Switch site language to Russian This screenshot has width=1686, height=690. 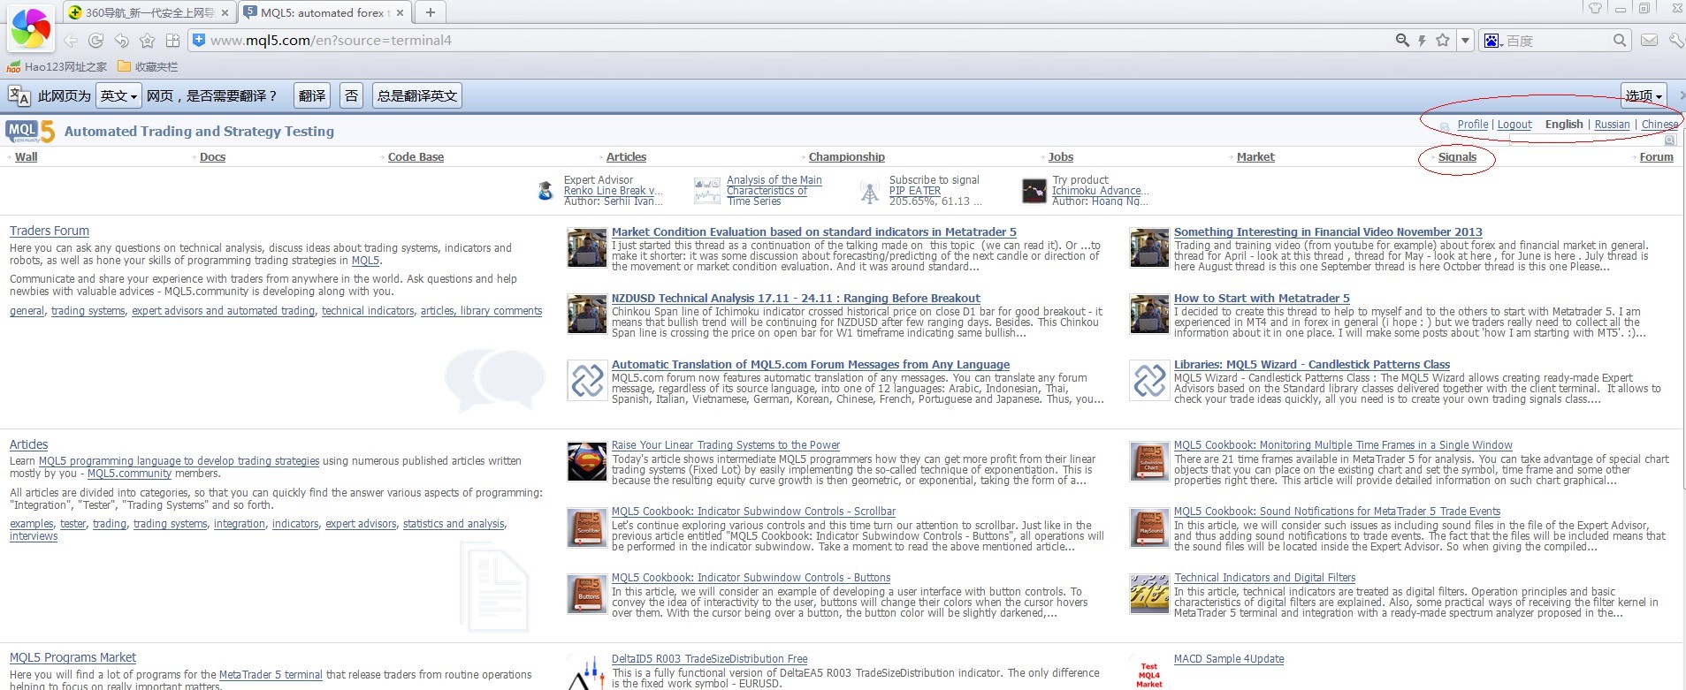click(x=1612, y=125)
